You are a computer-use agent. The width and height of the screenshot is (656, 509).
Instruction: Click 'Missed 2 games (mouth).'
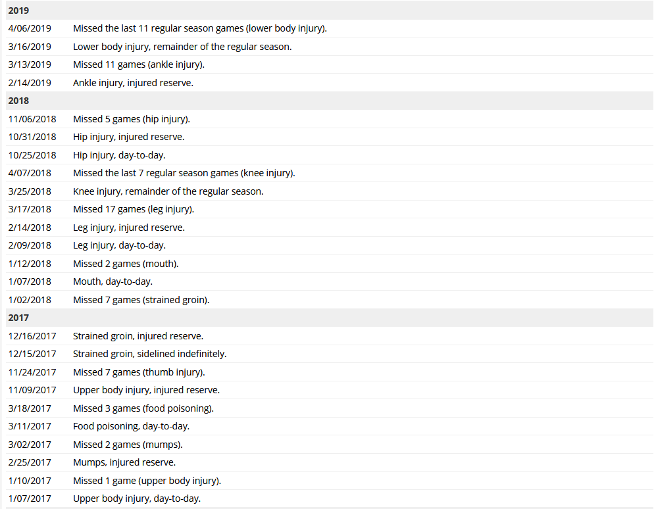click(126, 264)
